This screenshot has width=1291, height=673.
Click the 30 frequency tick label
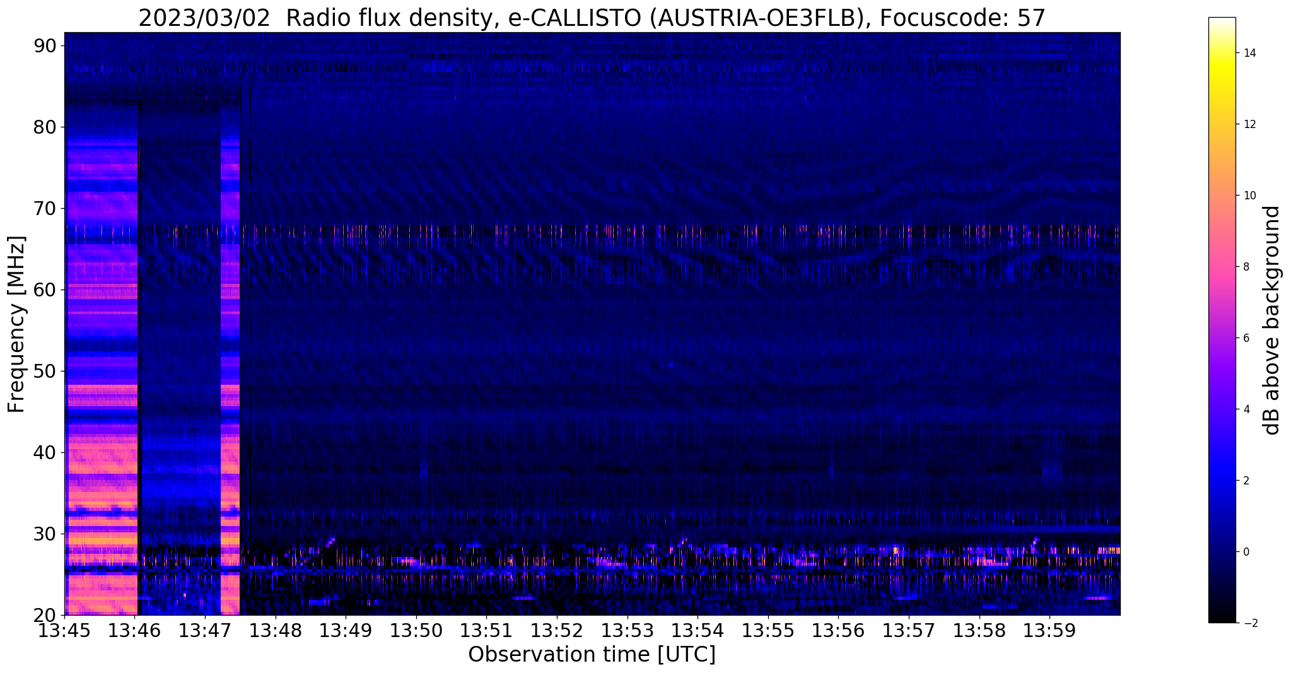45,534
